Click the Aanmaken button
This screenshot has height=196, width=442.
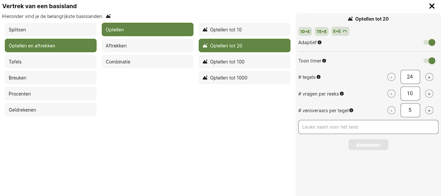click(x=368, y=145)
